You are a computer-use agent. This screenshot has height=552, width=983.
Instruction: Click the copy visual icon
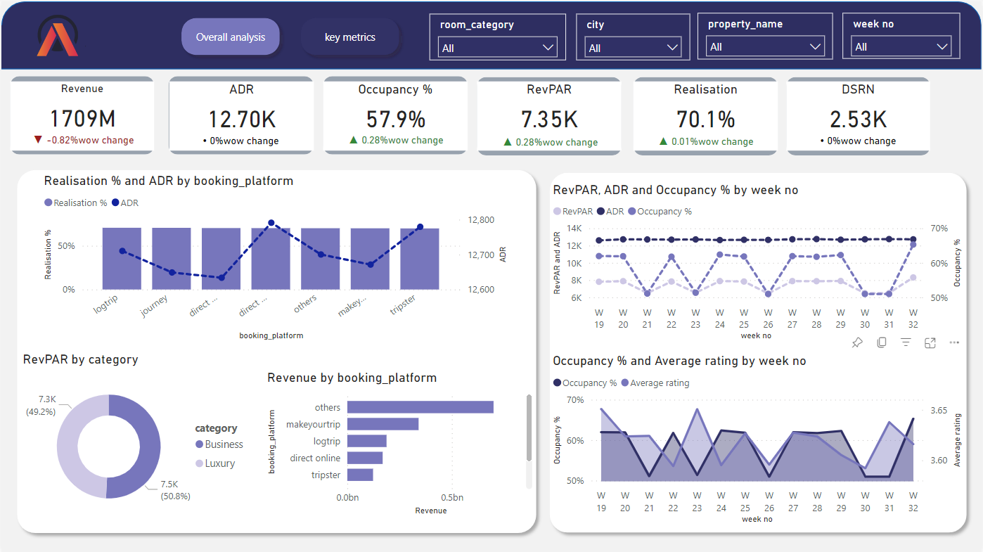tap(882, 342)
